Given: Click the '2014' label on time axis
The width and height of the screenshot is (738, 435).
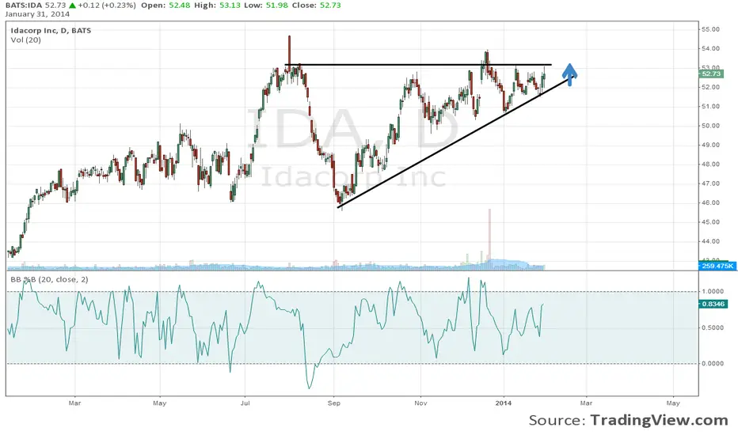Looking at the screenshot, I should 504,403.
